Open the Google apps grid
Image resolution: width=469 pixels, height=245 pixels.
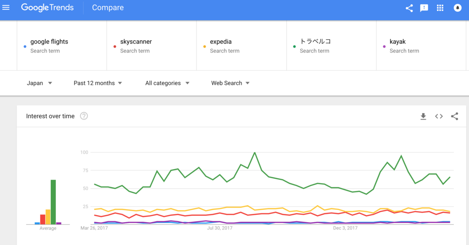(x=440, y=8)
